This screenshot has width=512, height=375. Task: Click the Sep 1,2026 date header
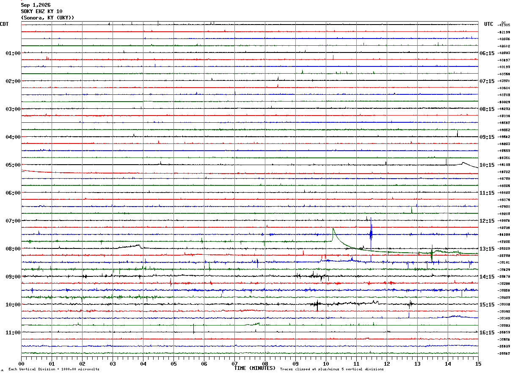(36, 5)
